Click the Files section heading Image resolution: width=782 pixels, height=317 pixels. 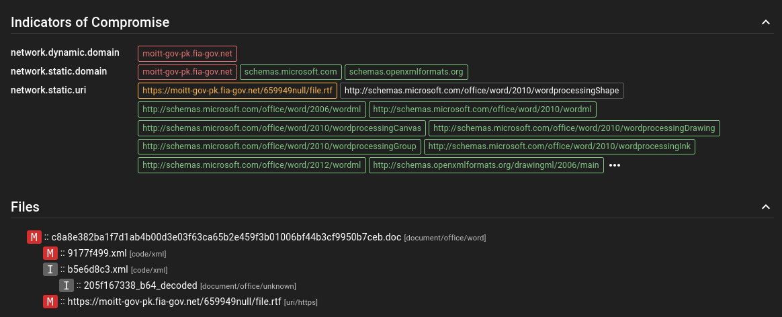25,207
